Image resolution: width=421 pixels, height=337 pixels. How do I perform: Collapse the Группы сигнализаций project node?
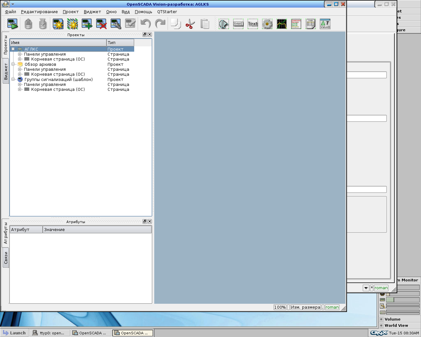(x=13, y=79)
